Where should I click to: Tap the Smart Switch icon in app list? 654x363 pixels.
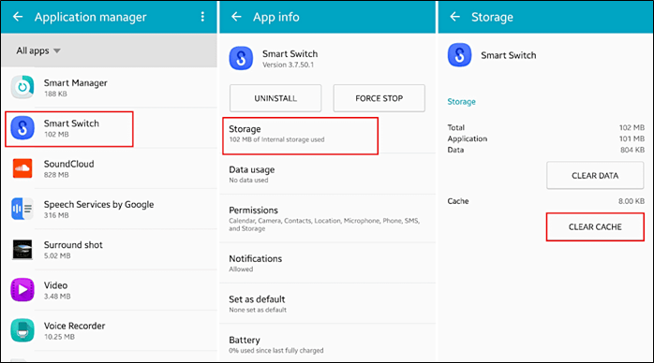tap(22, 128)
